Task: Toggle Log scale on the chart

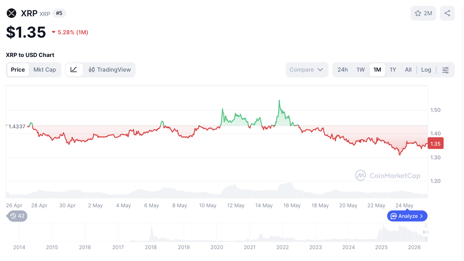Action: coord(426,70)
